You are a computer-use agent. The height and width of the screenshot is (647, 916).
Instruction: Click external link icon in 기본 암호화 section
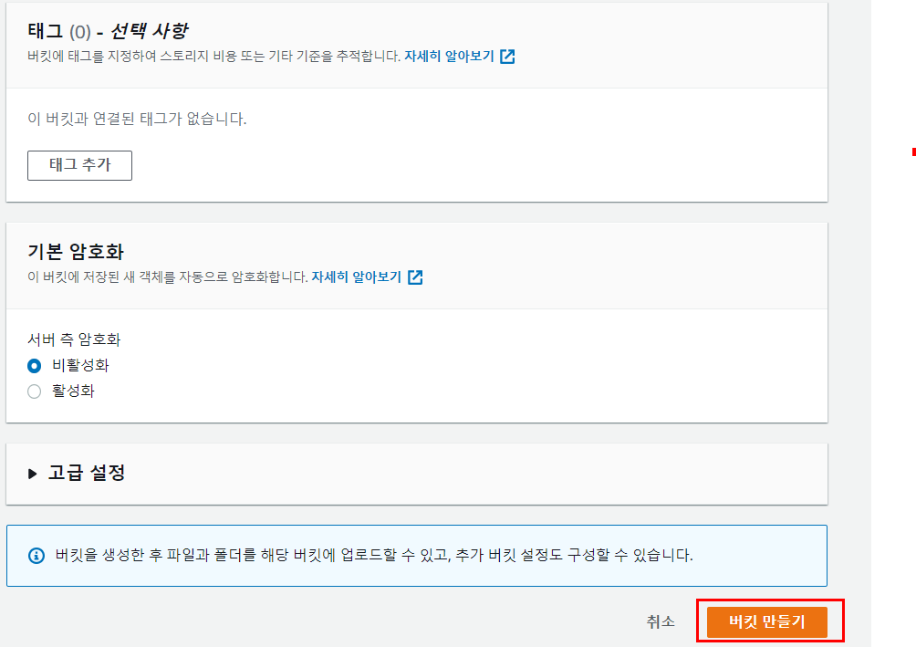point(415,277)
